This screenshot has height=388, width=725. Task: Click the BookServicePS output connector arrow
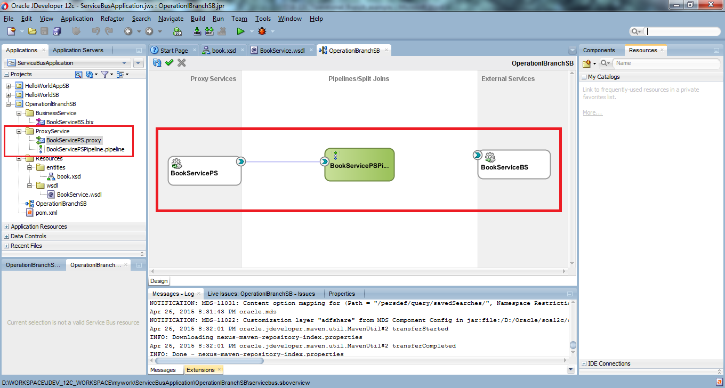[x=241, y=161]
